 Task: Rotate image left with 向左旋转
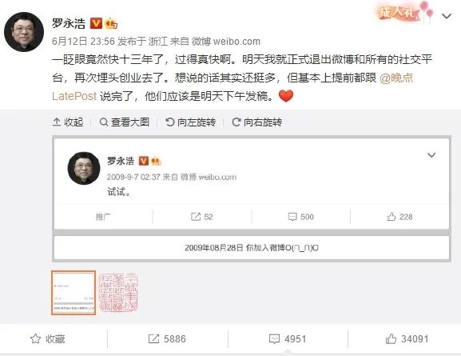click(x=190, y=122)
